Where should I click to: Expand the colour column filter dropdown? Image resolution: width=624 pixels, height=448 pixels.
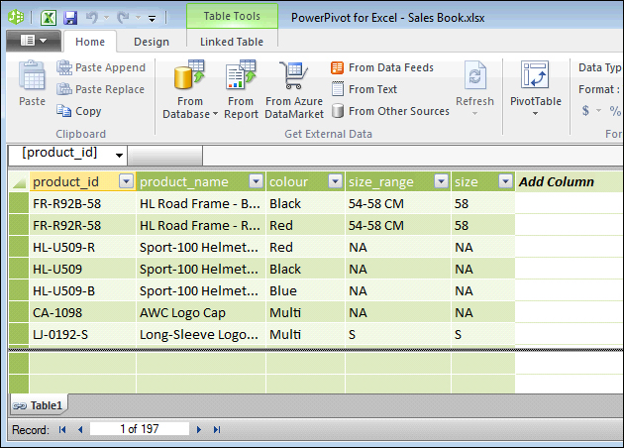335,181
